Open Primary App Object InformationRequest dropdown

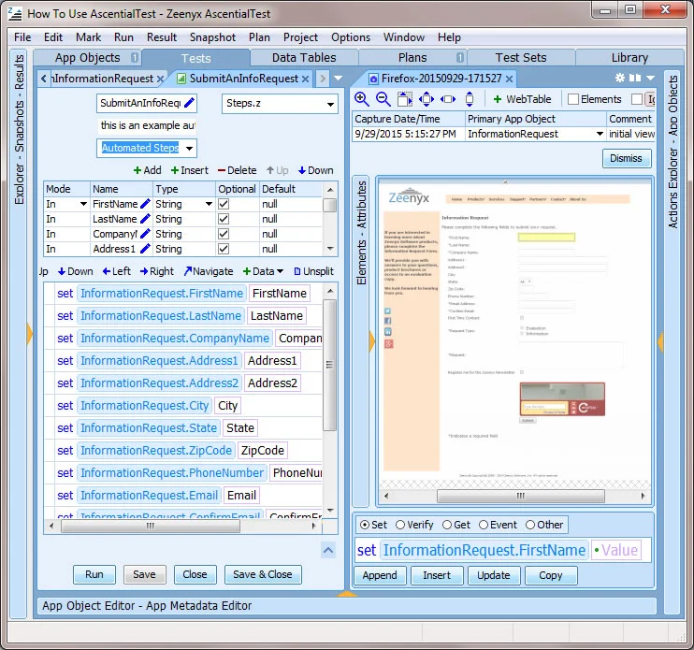(x=600, y=134)
